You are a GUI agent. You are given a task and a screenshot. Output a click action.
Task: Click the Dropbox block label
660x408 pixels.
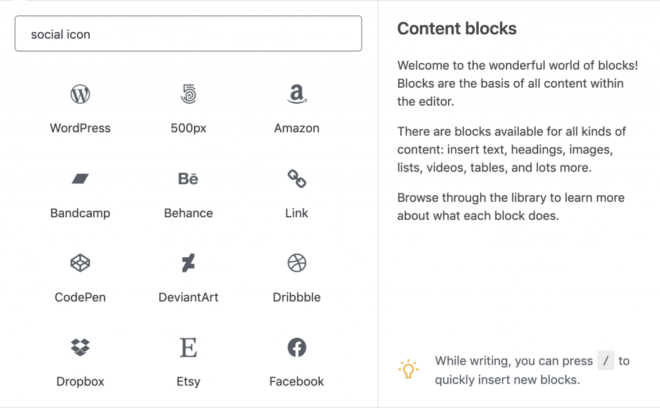click(80, 382)
